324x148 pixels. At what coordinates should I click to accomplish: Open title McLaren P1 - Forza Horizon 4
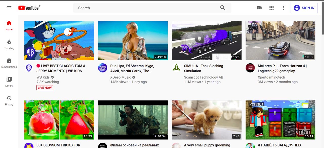(282, 68)
